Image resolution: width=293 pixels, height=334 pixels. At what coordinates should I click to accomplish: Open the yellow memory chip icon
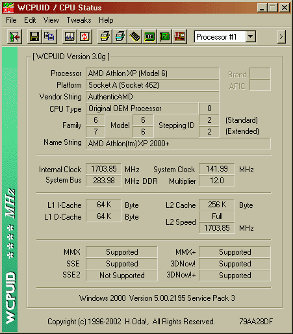[134, 37]
